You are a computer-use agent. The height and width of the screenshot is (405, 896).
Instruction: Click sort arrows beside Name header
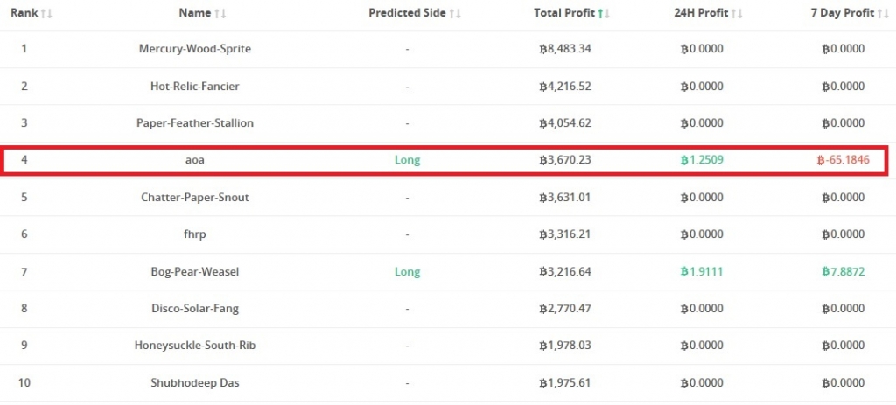point(220,14)
